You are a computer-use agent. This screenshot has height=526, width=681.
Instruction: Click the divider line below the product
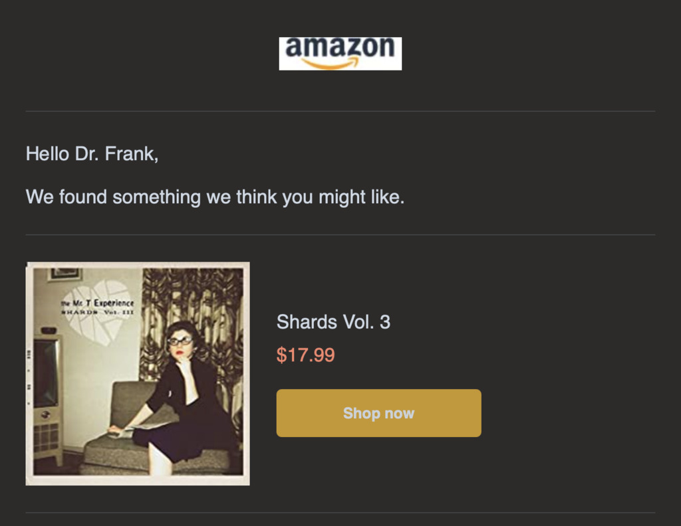coord(340,512)
